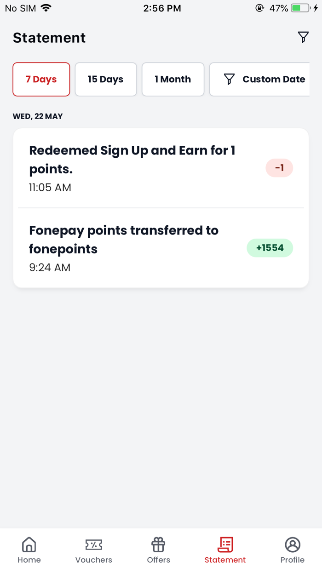The height and width of the screenshot is (572, 322).
Task: Open the Home screen icon
Action: pyautogui.click(x=29, y=544)
